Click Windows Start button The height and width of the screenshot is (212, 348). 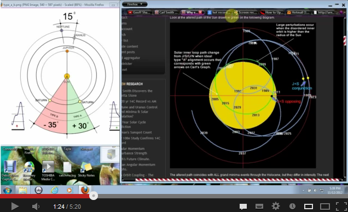pyautogui.click(x=8, y=190)
